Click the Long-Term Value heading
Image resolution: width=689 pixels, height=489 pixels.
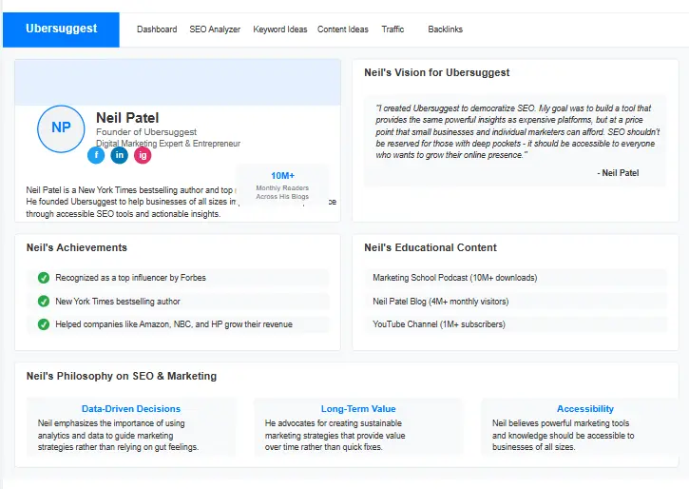tap(358, 408)
